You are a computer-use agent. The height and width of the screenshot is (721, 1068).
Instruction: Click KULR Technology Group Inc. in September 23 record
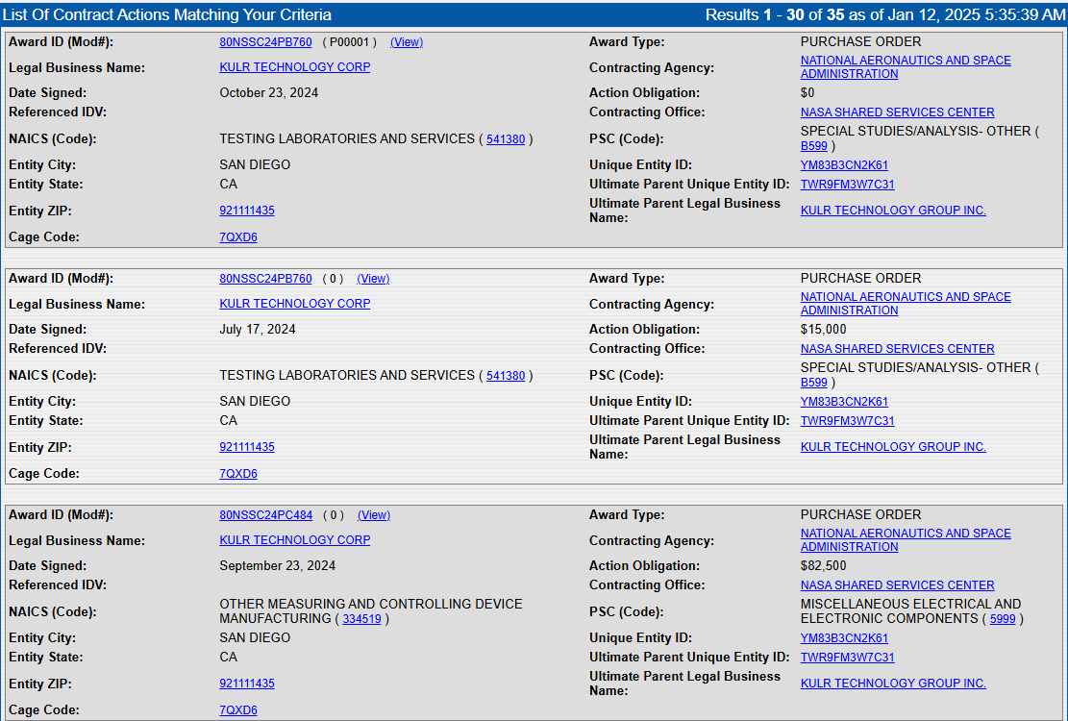point(893,684)
